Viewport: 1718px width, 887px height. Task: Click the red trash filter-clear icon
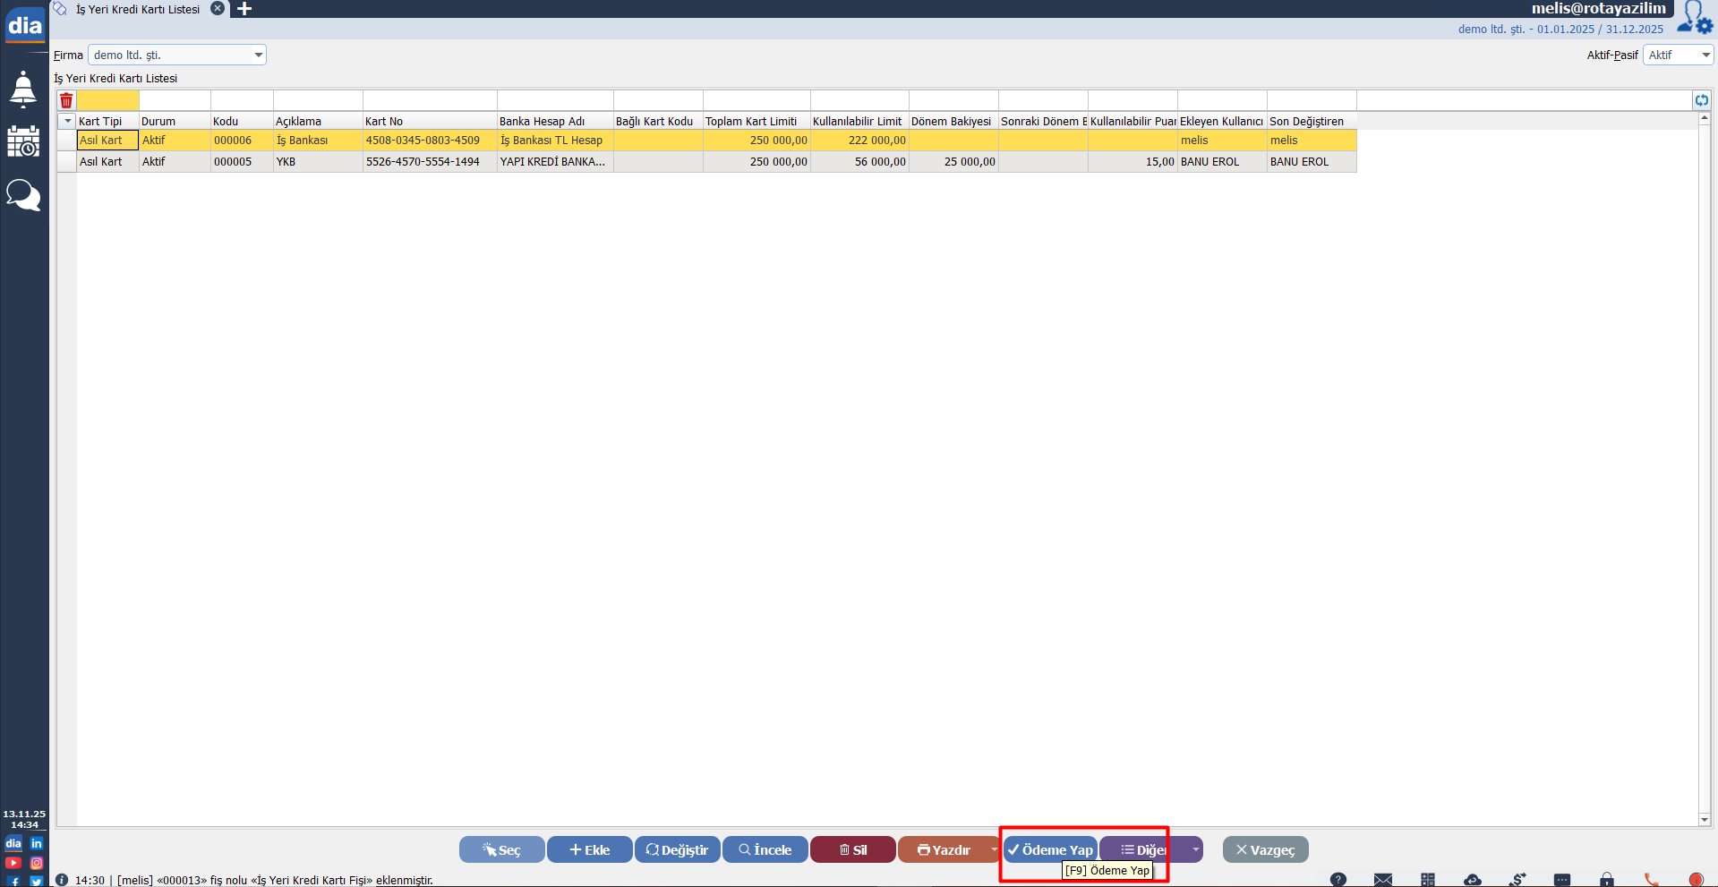(66, 100)
